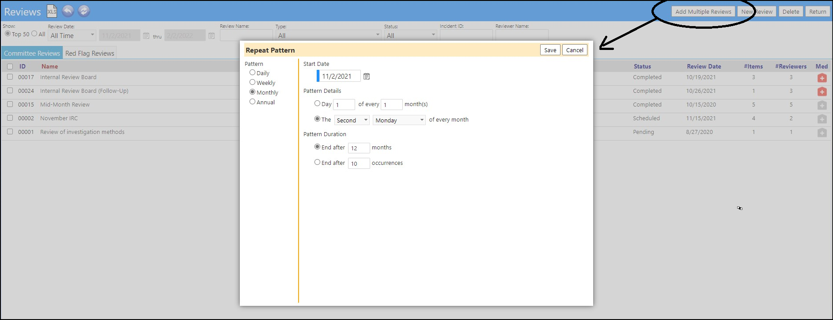Image resolution: width=833 pixels, height=320 pixels.
Task: Open the Start Date calendar picker
Action: (x=367, y=76)
